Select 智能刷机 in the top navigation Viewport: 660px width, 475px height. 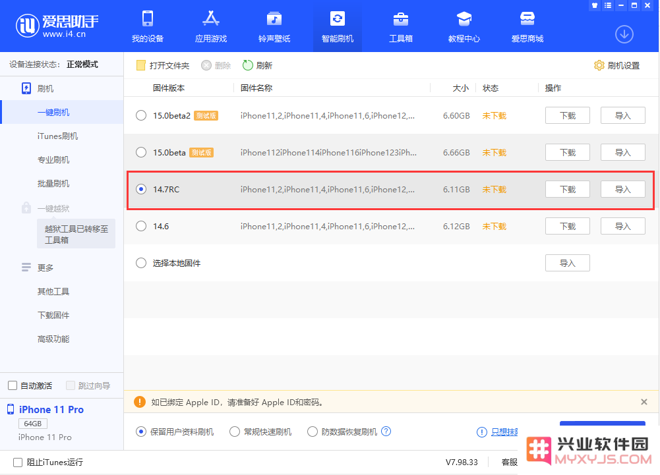(337, 26)
